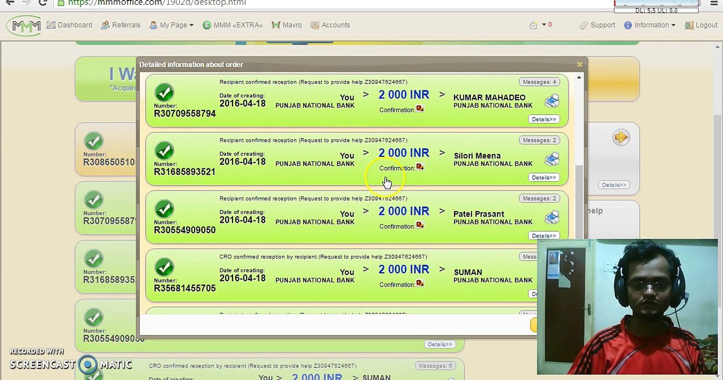723x380 pixels.
Task: Open Messages: 6 on the background SUMAN order
Action: pyautogui.click(x=435, y=366)
